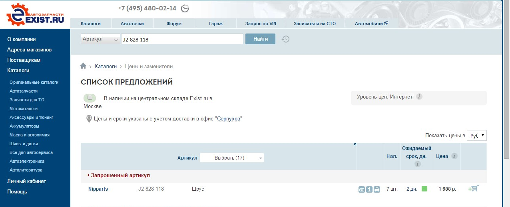
Task: Click the clock icon beside the phone number
Action: (x=185, y=8)
